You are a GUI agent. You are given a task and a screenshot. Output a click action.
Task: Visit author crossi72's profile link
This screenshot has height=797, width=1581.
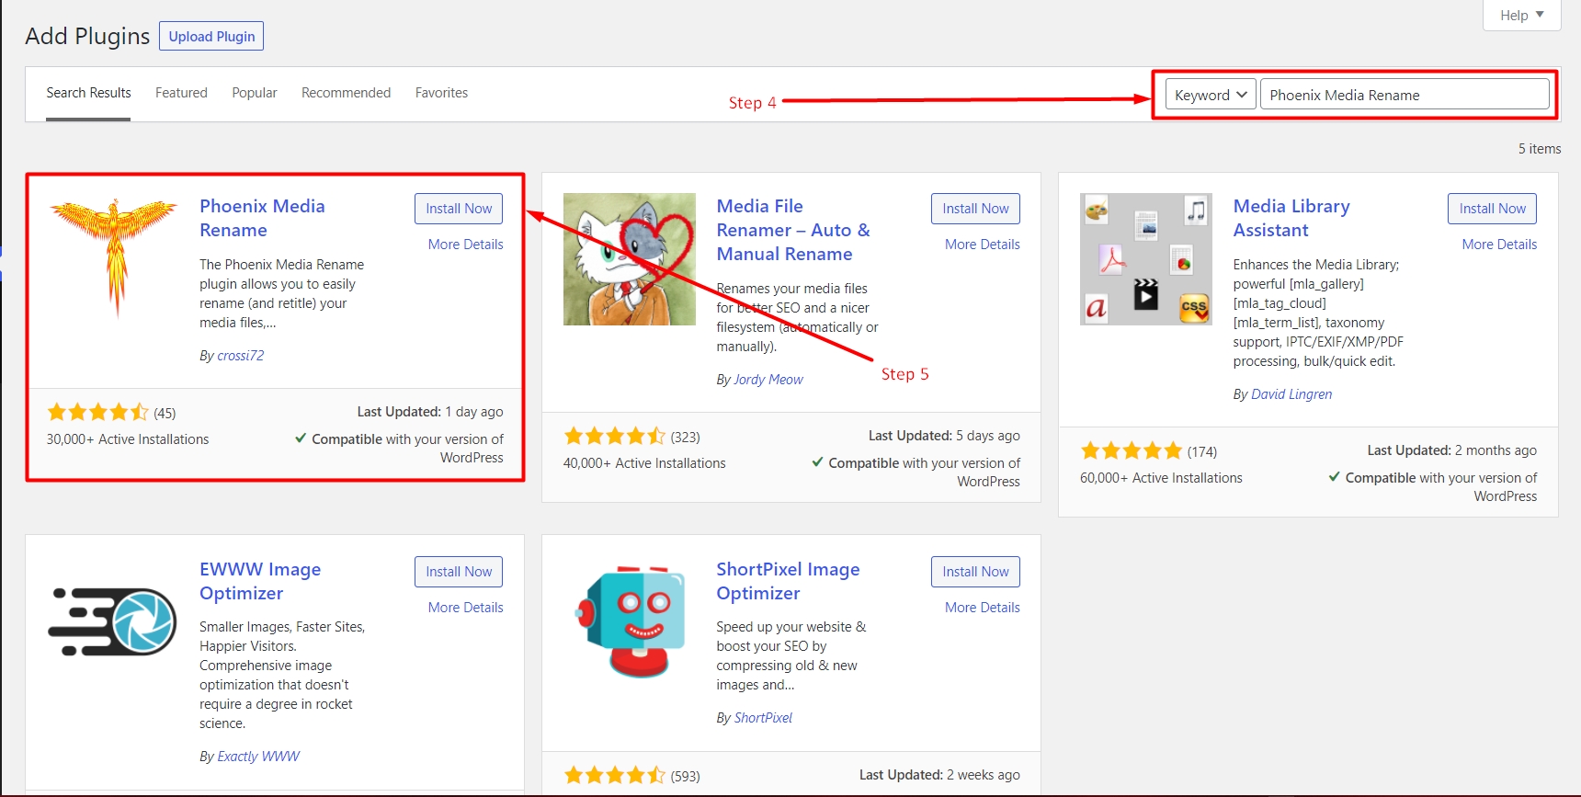click(241, 356)
